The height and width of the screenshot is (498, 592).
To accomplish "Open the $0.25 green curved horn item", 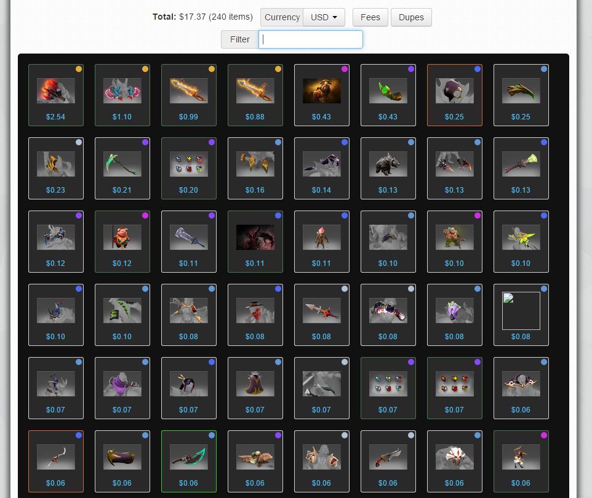I will click(x=521, y=95).
